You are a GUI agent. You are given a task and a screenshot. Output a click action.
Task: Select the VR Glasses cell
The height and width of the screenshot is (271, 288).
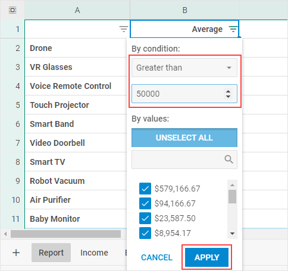click(76, 67)
